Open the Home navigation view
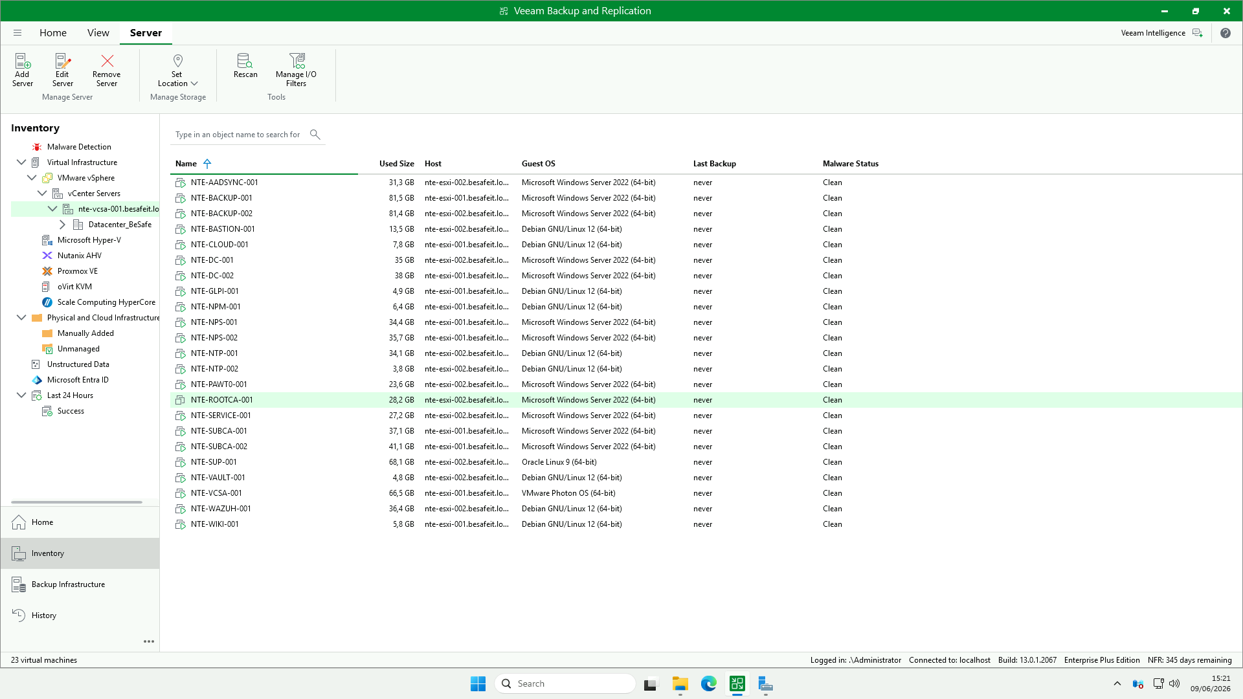Screen dimensions: 1243x699 click(80, 522)
